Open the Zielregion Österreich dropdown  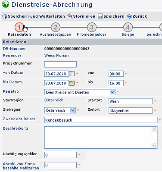coord(60,110)
